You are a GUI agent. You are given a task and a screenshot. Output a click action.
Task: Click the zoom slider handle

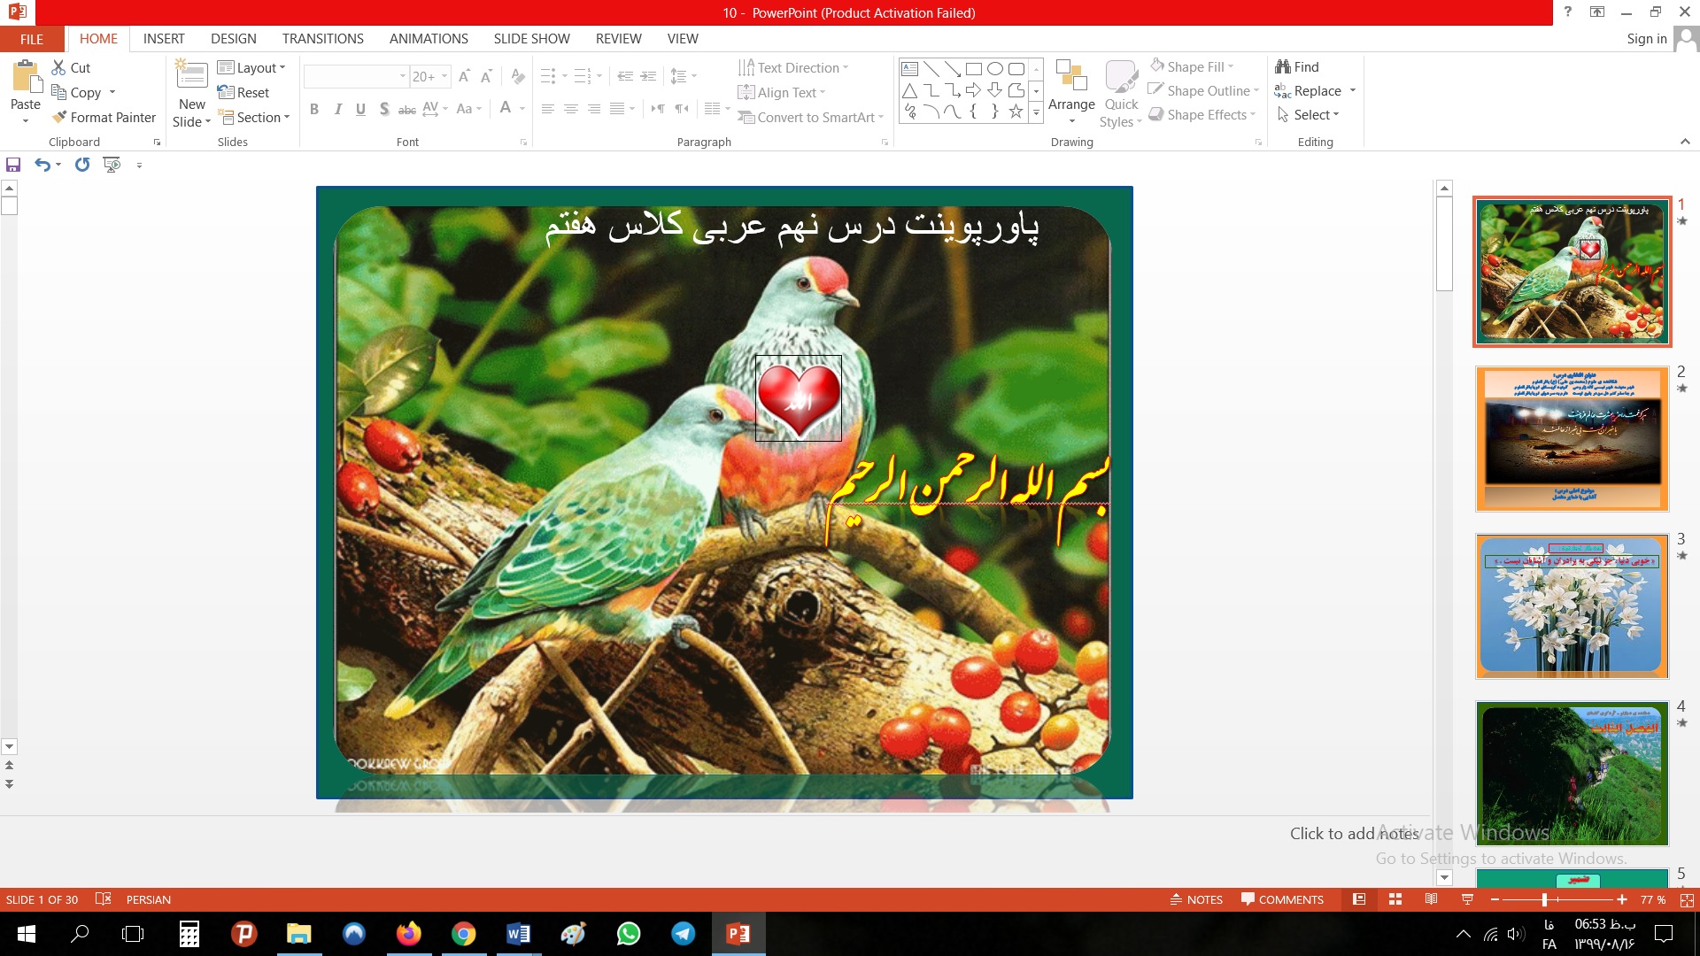[x=1544, y=899]
